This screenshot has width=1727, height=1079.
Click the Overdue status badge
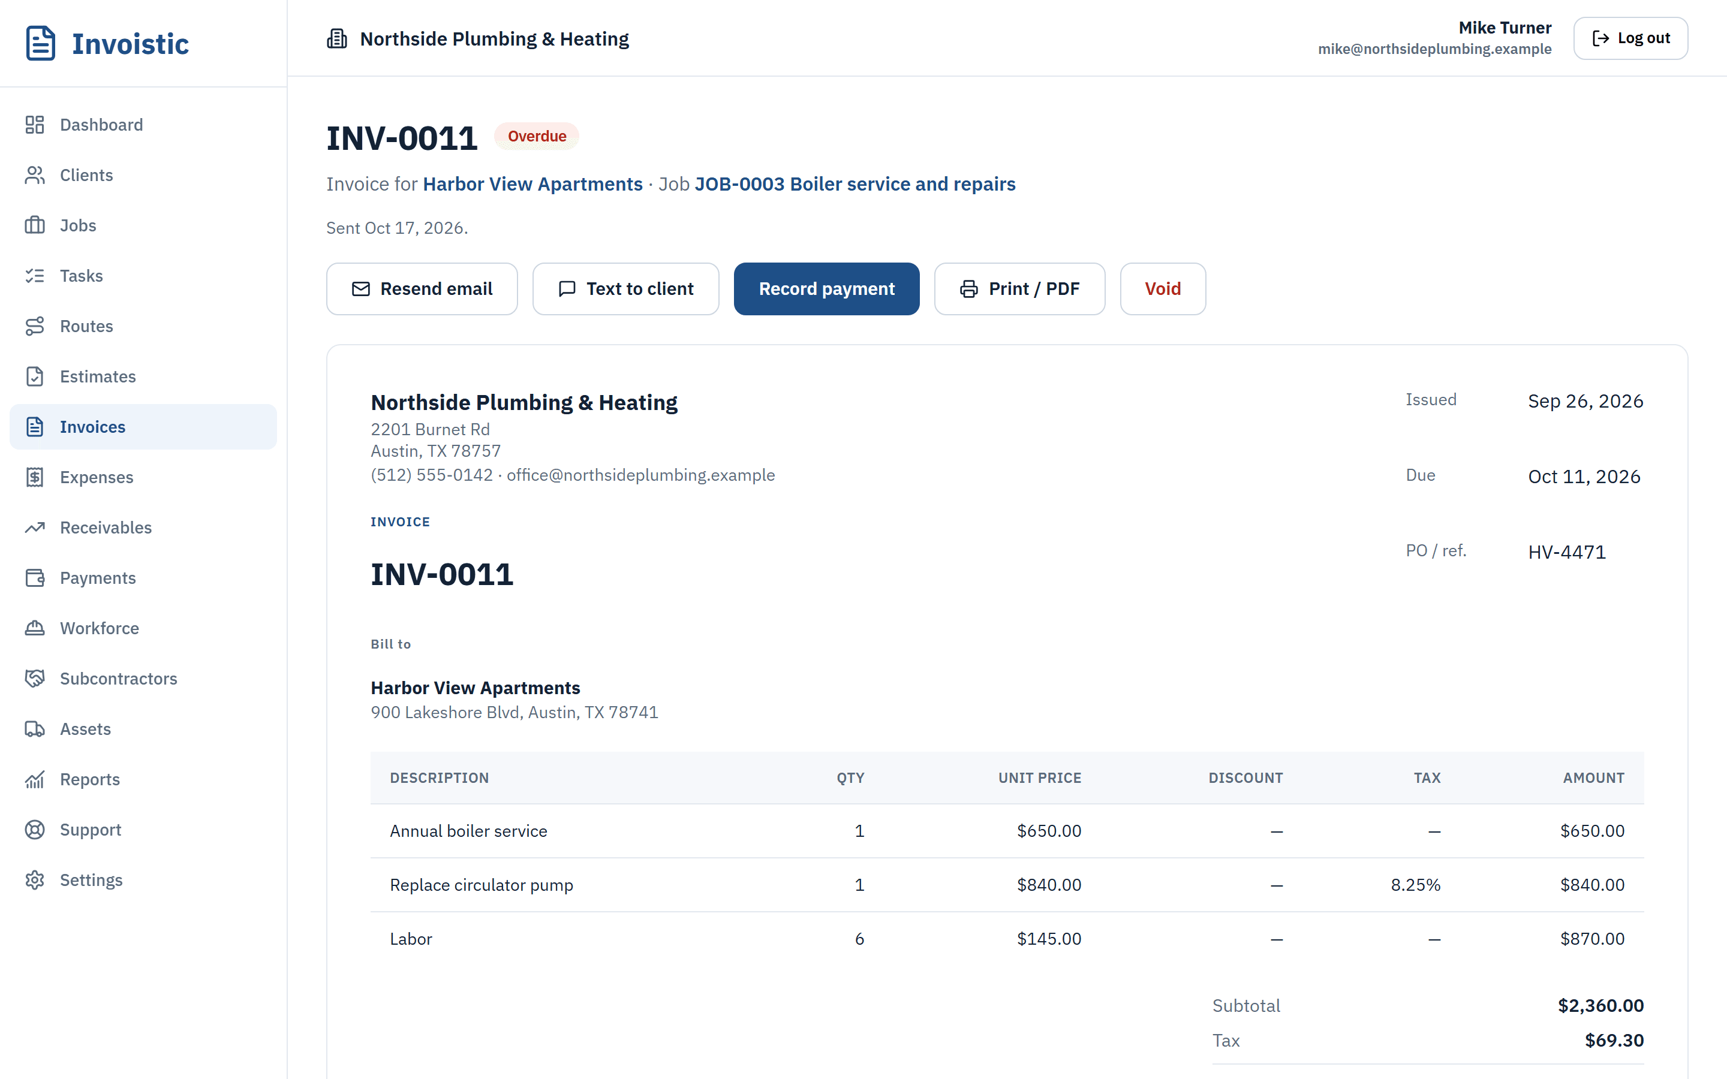point(537,136)
